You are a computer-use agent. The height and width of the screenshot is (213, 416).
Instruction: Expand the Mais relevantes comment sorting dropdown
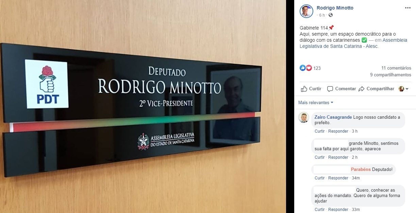[316, 102]
